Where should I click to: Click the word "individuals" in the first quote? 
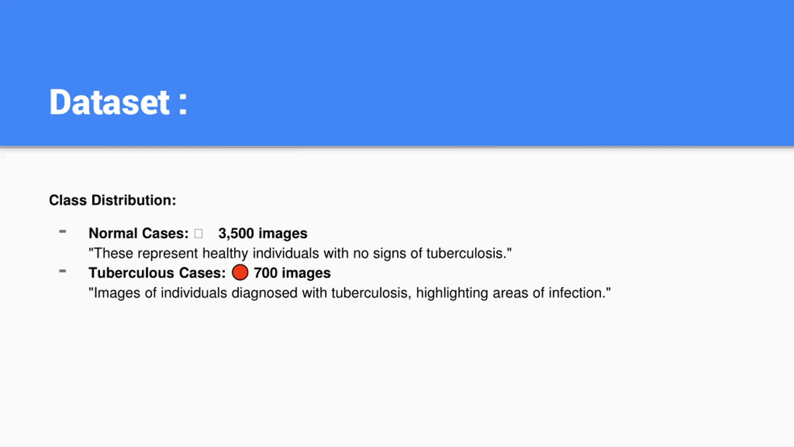click(x=286, y=253)
